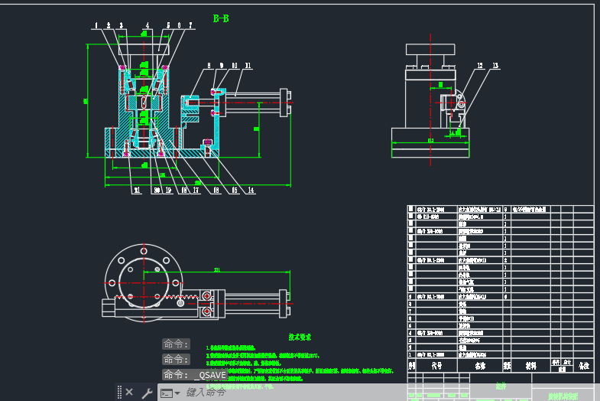
Task: Select the '名称' header cell
Action: [x=480, y=366]
